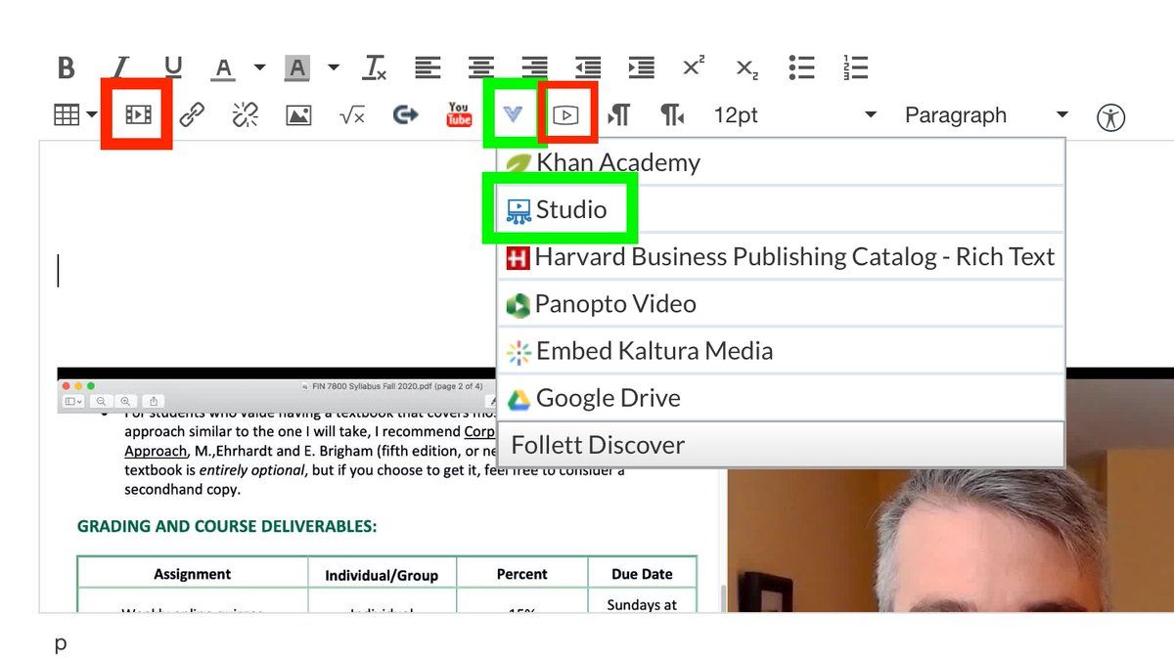The width and height of the screenshot is (1174, 660).
Task: Remove link using the unlink icon
Action: point(245,115)
